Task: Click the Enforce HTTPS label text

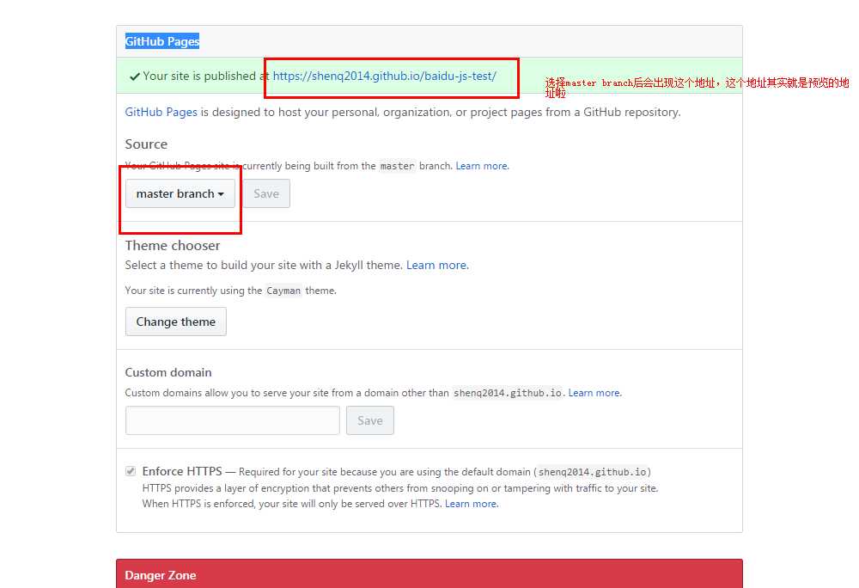Action: click(182, 471)
